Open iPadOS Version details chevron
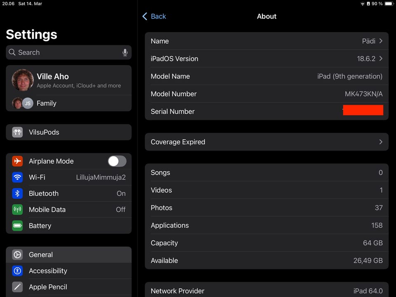Viewport: 396px width, 297px height. click(x=381, y=59)
